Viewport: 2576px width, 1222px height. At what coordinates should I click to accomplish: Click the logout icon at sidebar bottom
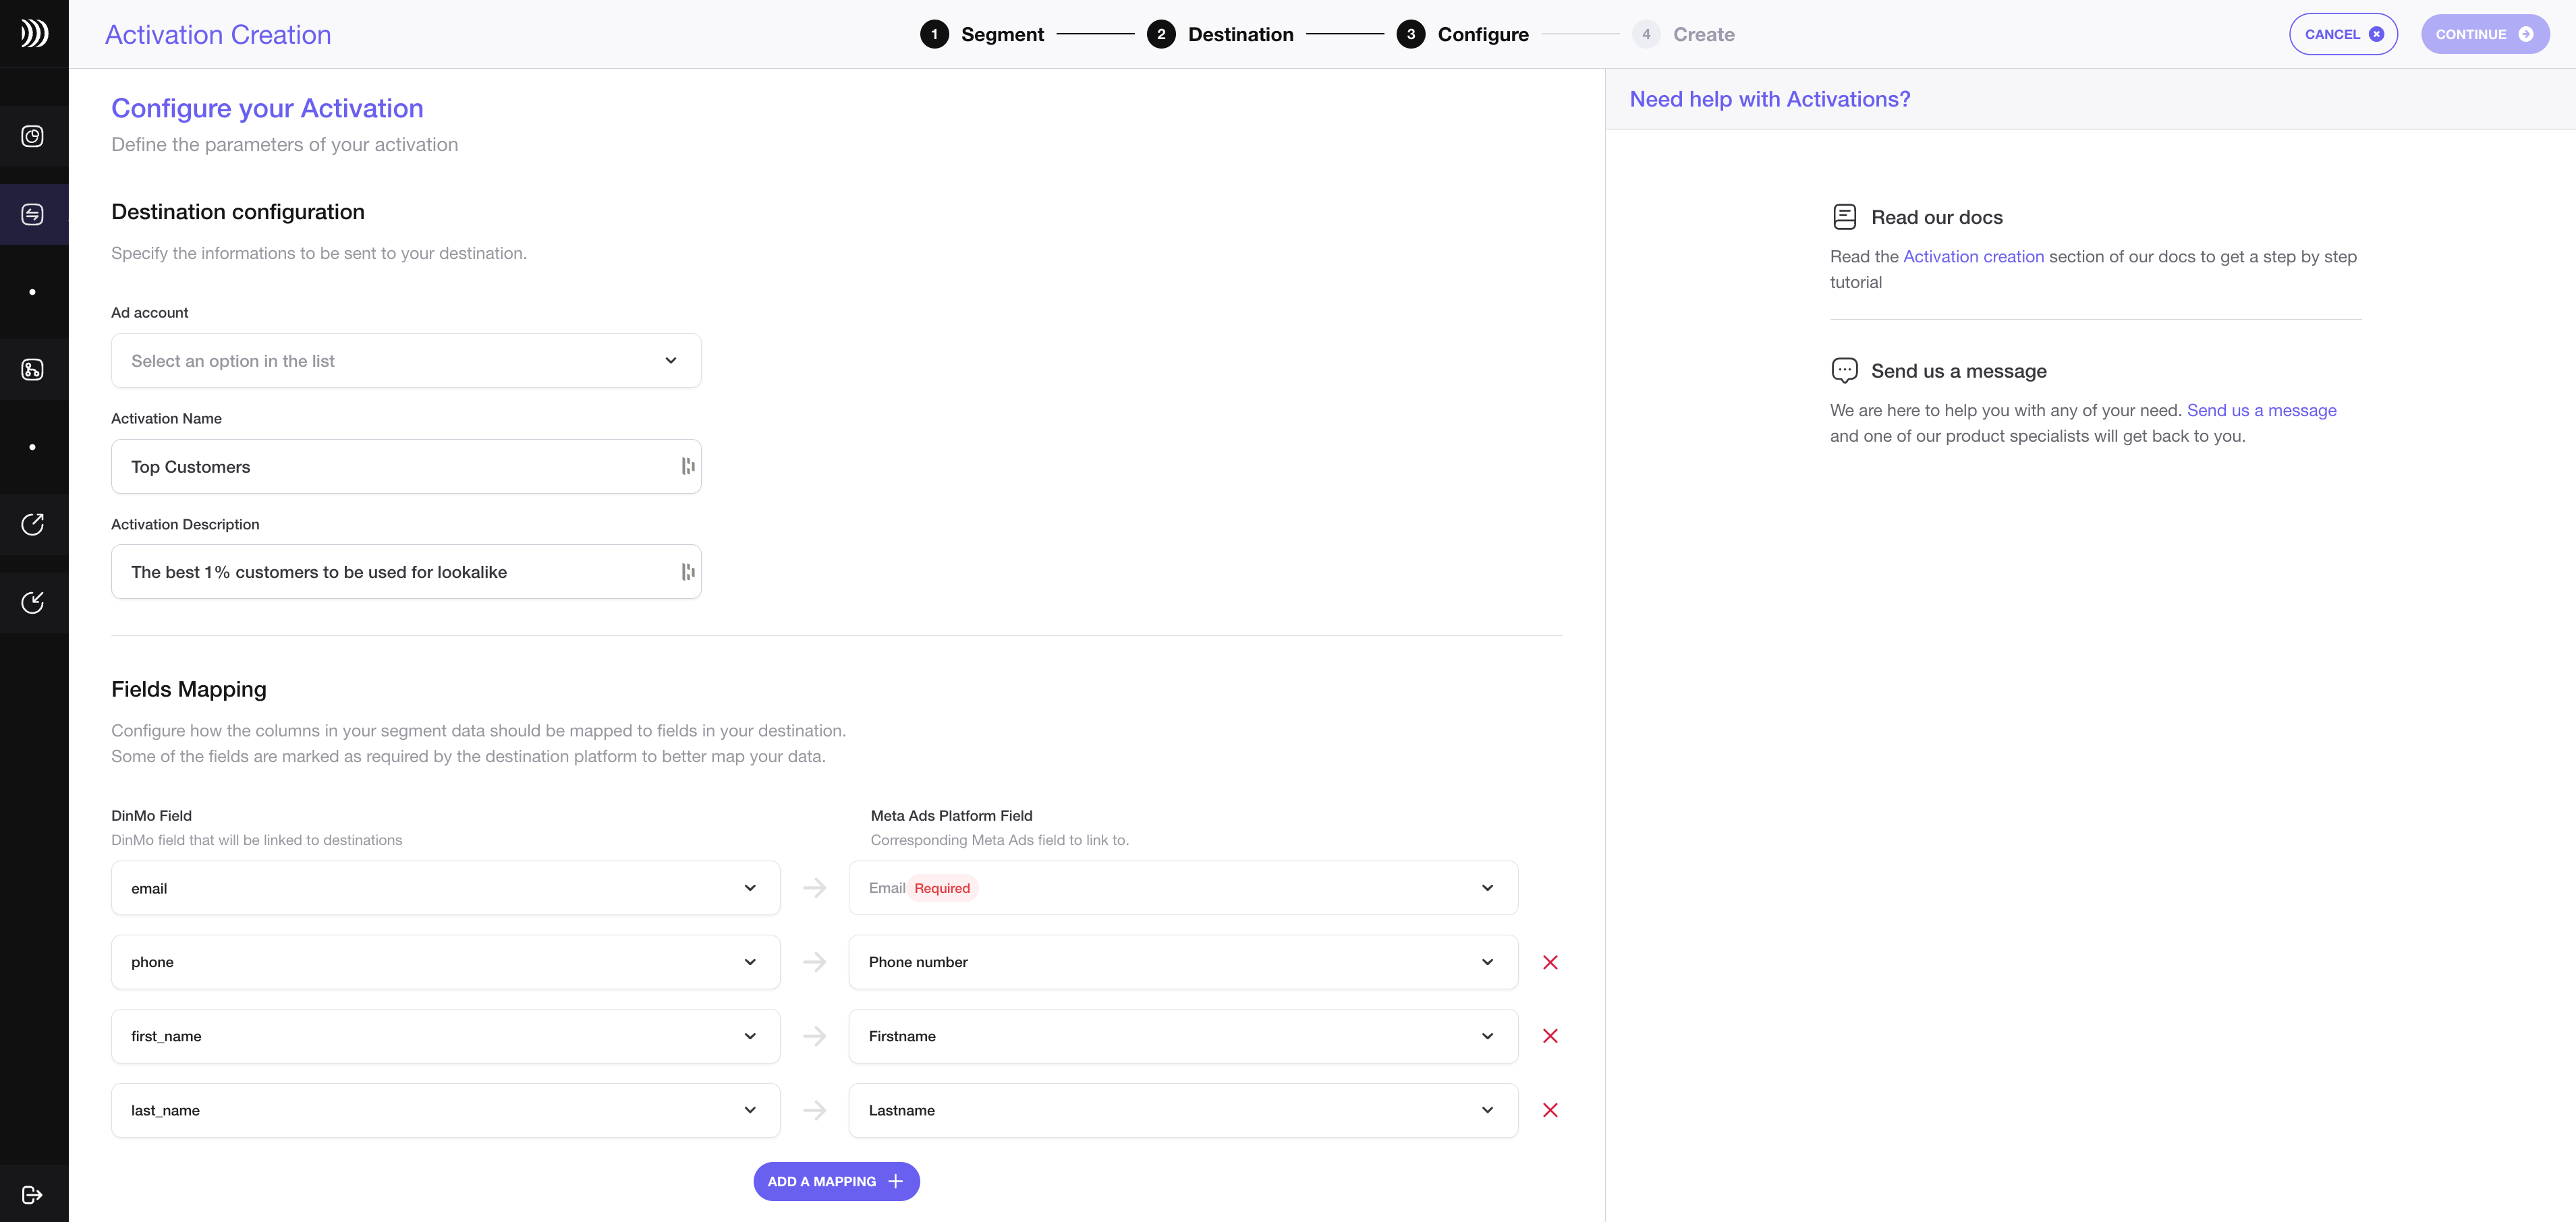tap(33, 1194)
